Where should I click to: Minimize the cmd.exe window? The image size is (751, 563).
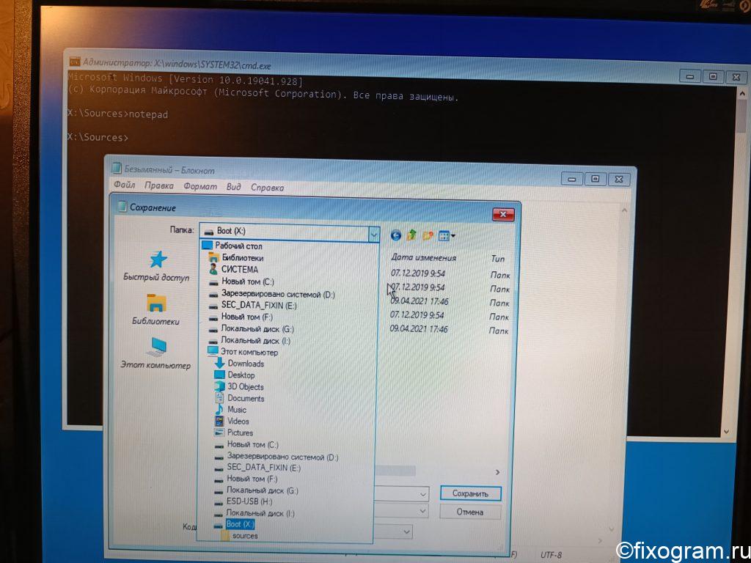(689, 76)
